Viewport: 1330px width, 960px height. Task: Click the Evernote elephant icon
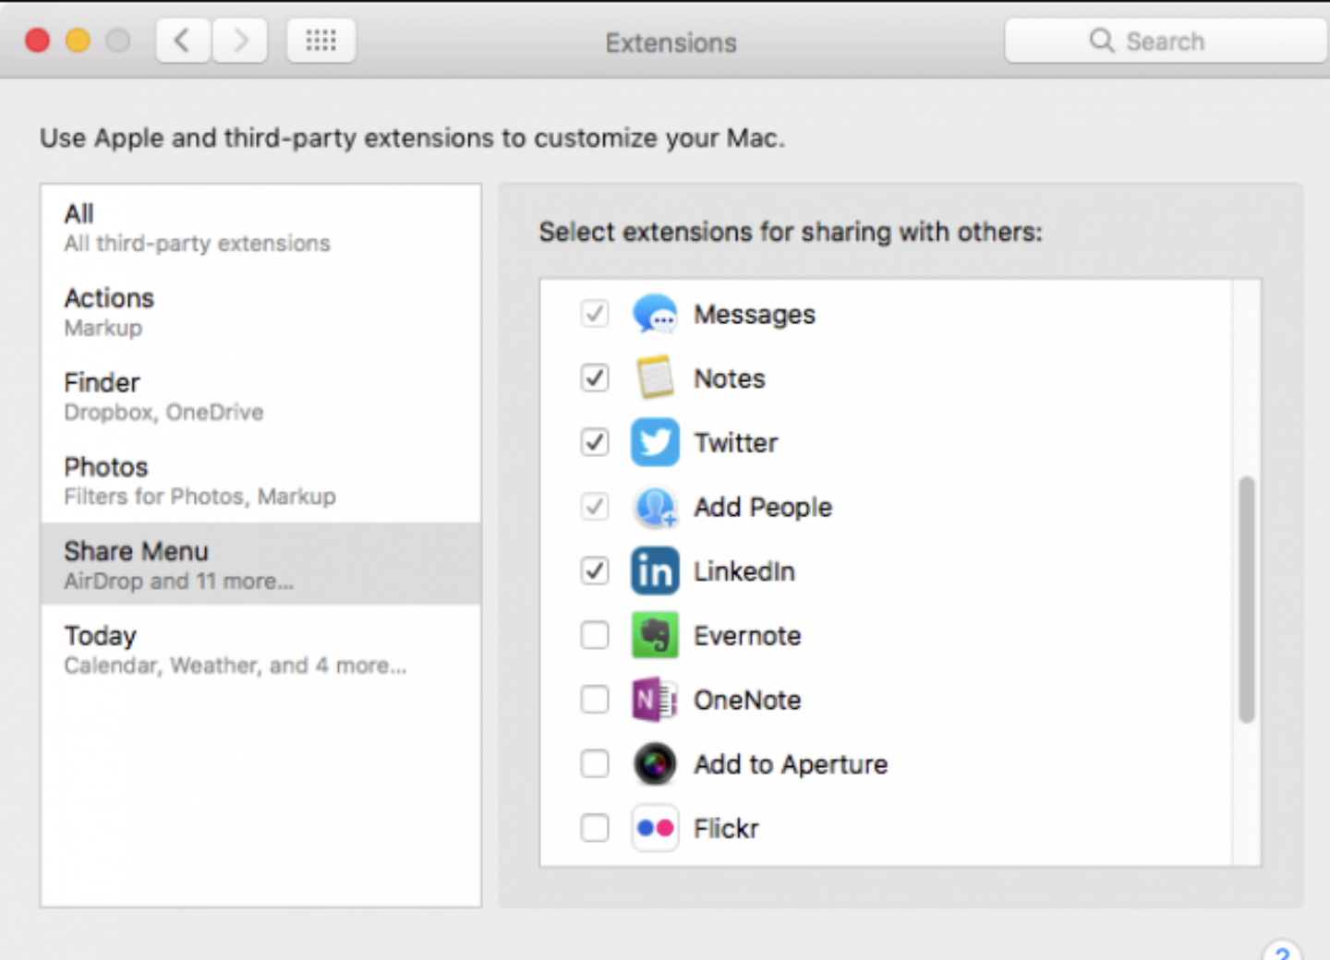click(x=655, y=635)
